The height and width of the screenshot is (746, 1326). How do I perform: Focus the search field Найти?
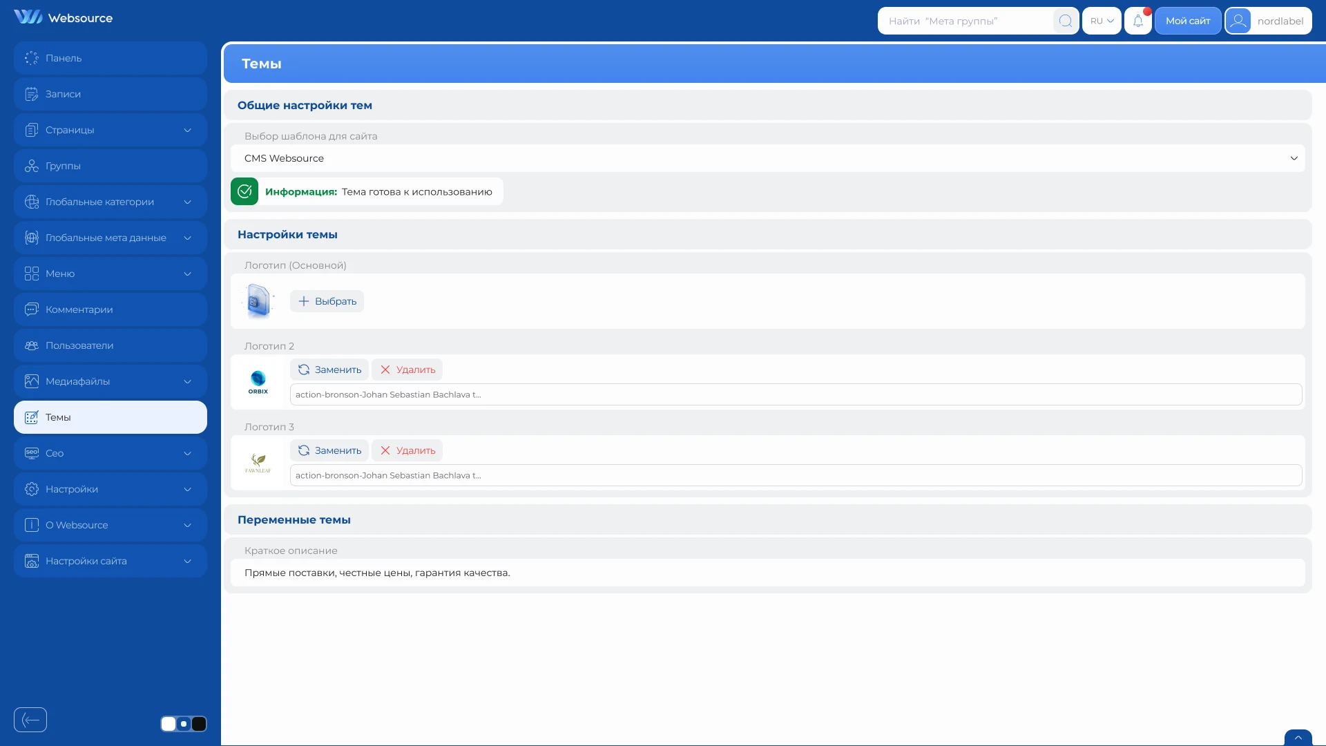[x=967, y=21]
